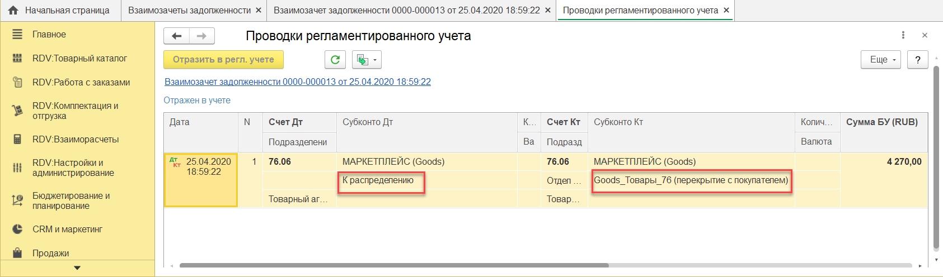This screenshot has height=277, width=943.
Task: Open the RDV:Работа с заказами icon
Action: [17, 82]
